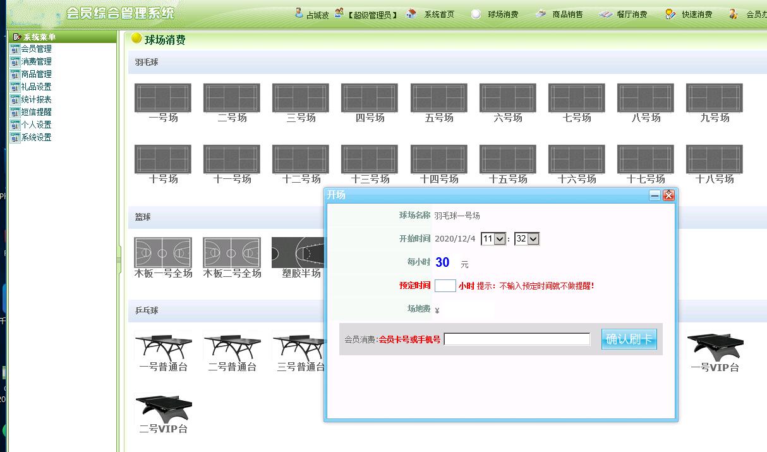
Task: Minimize the 开场 dialog
Action: tap(655, 195)
